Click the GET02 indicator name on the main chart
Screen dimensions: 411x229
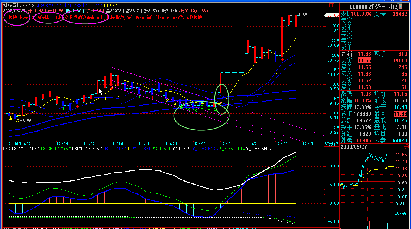tap(29, 6)
